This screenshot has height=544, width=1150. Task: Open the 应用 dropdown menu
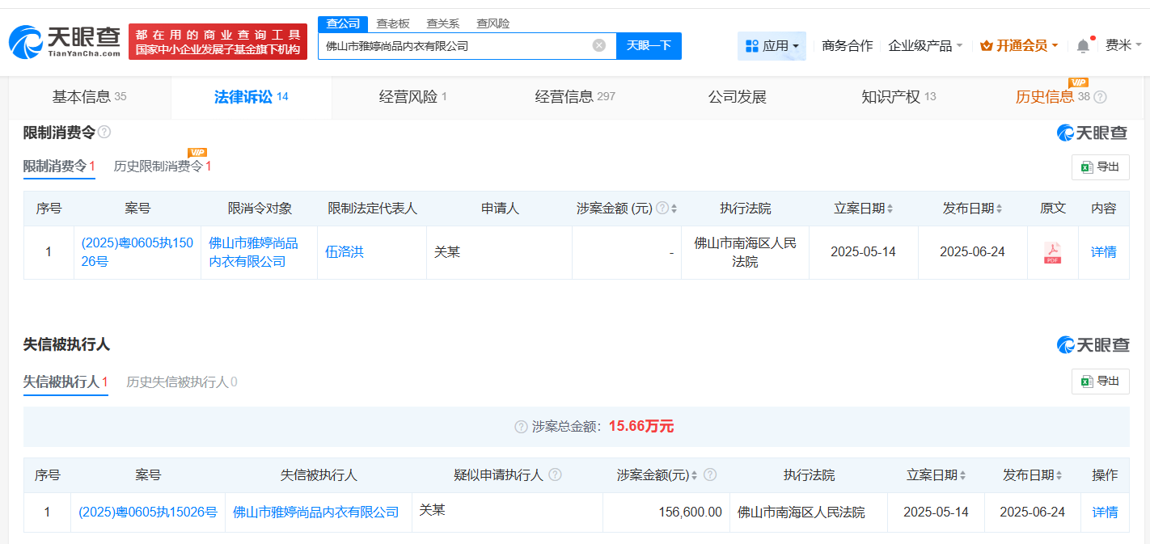click(x=772, y=45)
